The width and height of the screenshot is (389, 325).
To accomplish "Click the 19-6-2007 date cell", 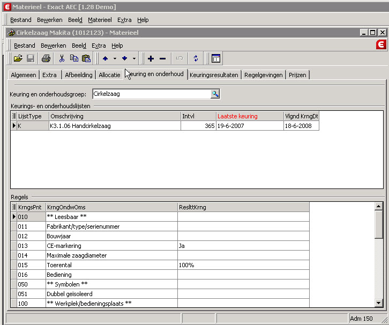I will [250, 126].
